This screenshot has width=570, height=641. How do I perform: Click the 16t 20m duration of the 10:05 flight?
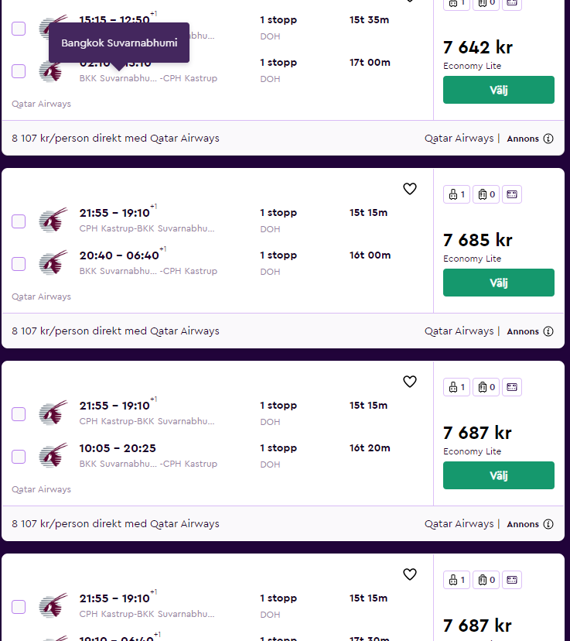[370, 448]
